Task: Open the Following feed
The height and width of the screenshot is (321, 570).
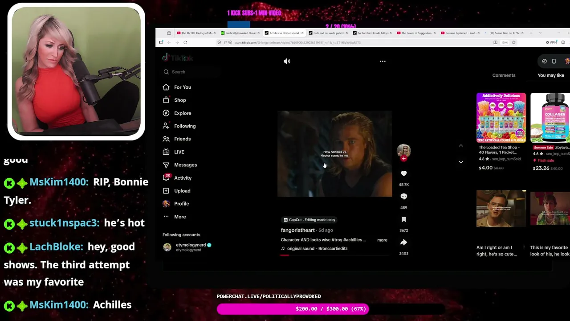Action: [179, 126]
